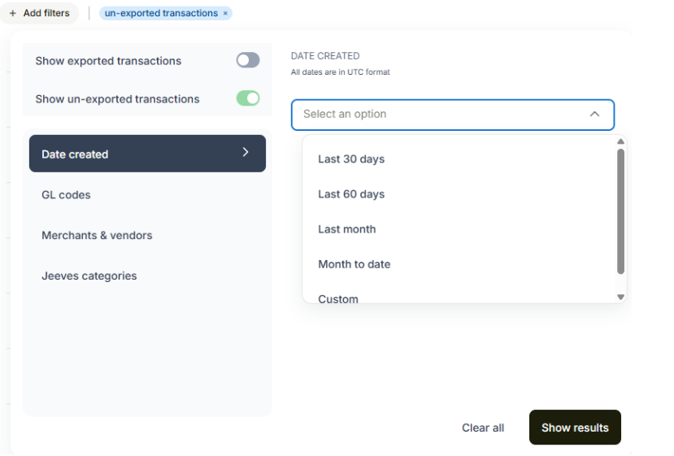Choose Last 30 days option
674x456 pixels.
pyautogui.click(x=351, y=159)
